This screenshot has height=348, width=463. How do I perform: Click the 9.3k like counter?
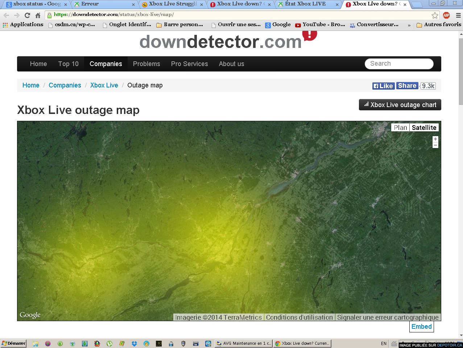click(x=428, y=86)
